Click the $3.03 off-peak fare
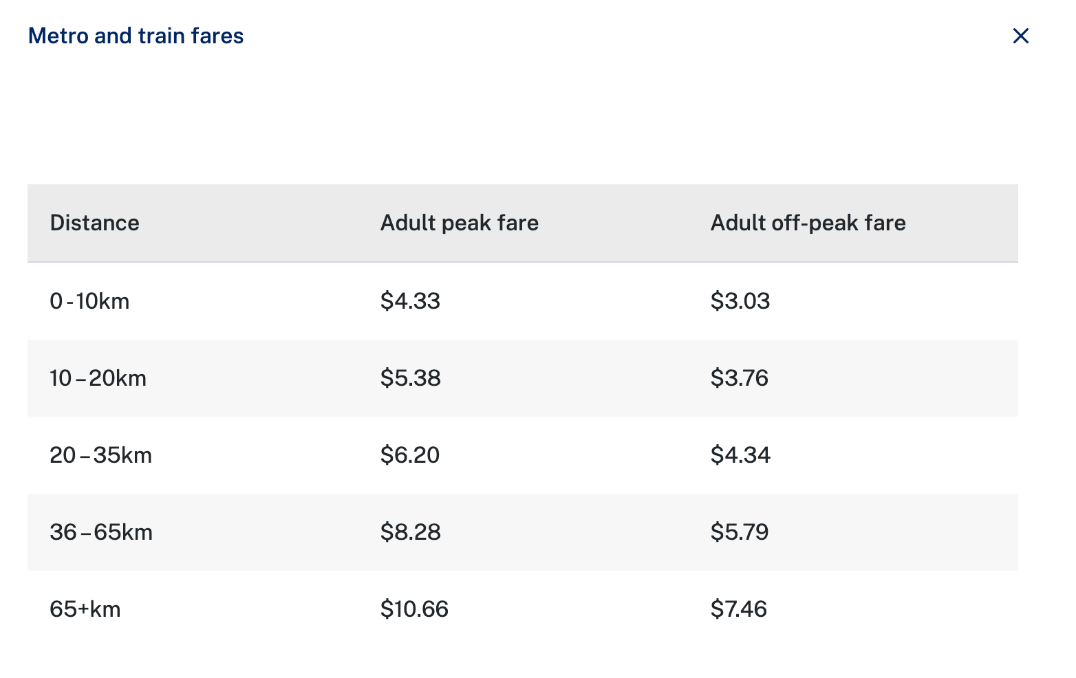1076x678 pixels. pyautogui.click(x=740, y=301)
